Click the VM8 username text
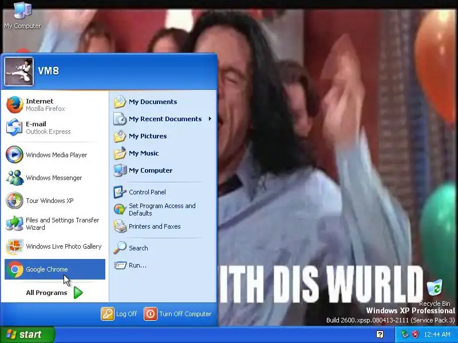Image resolution: width=458 pixels, height=343 pixels. click(49, 70)
